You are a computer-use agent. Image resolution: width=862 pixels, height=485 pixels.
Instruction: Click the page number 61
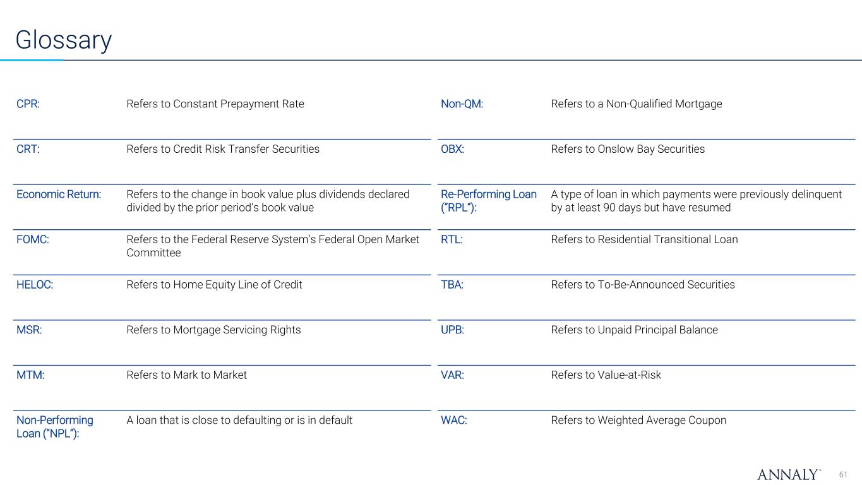tap(844, 474)
